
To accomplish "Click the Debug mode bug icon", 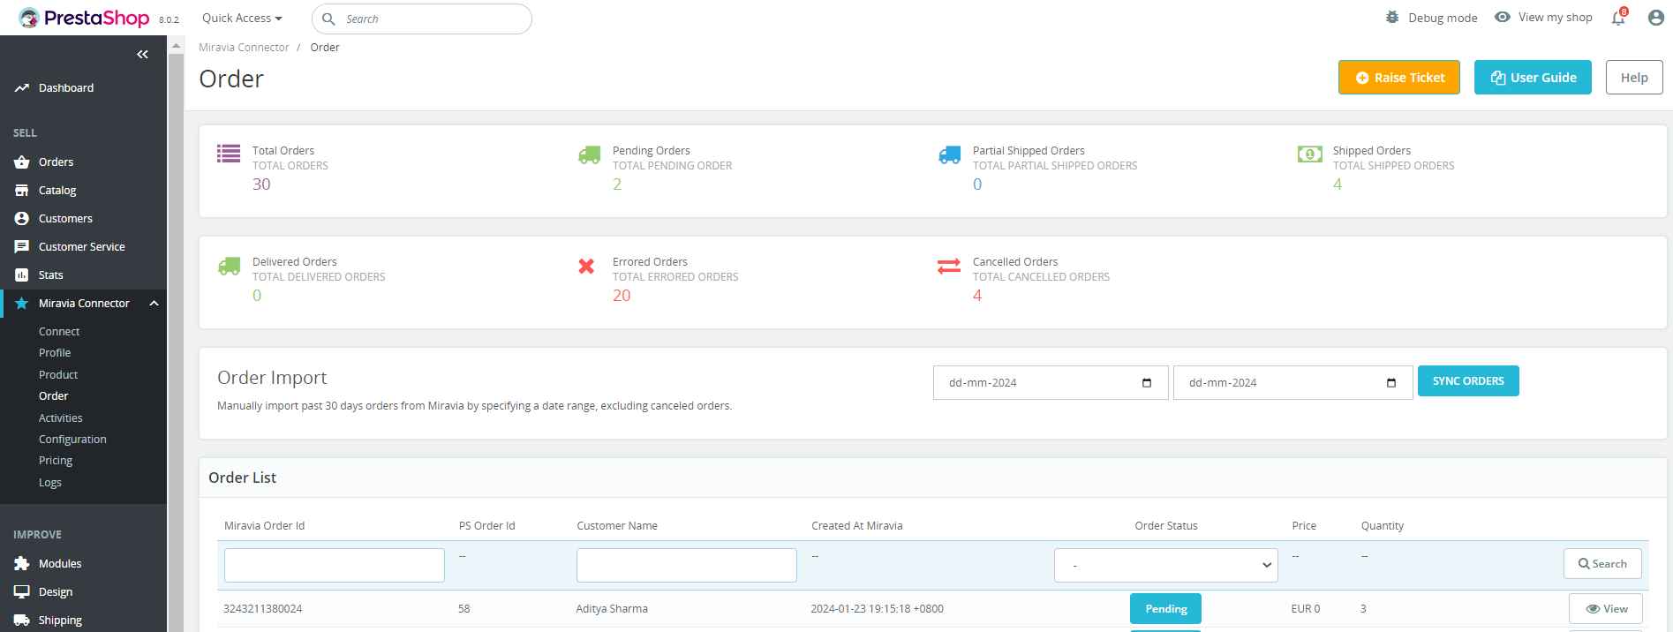I will coord(1392,18).
